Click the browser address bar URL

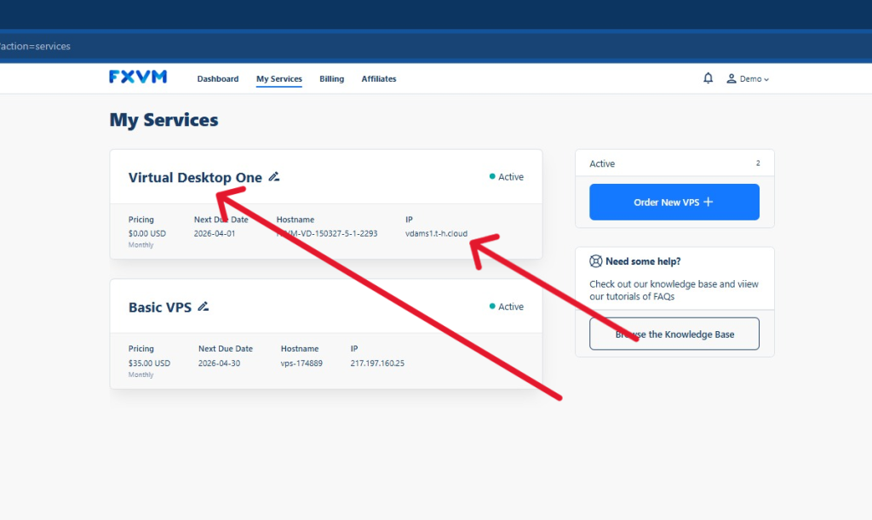pos(36,46)
